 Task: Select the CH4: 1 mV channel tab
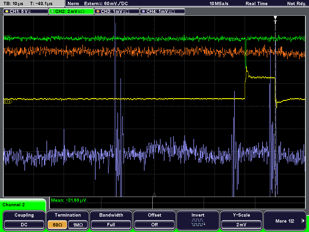click(162, 11)
